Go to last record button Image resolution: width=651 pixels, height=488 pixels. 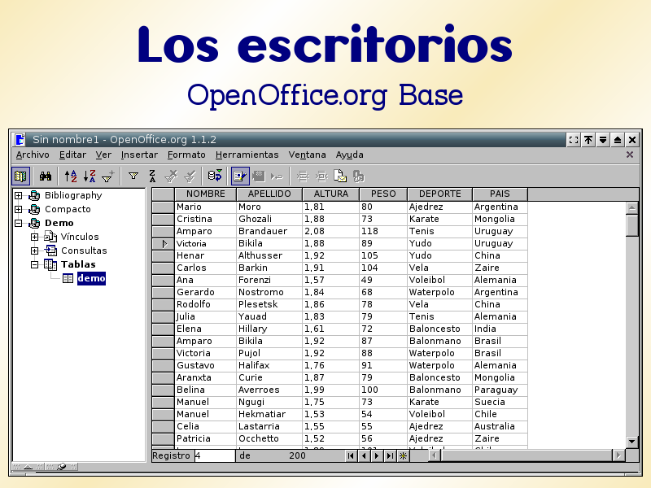(x=390, y=455)
